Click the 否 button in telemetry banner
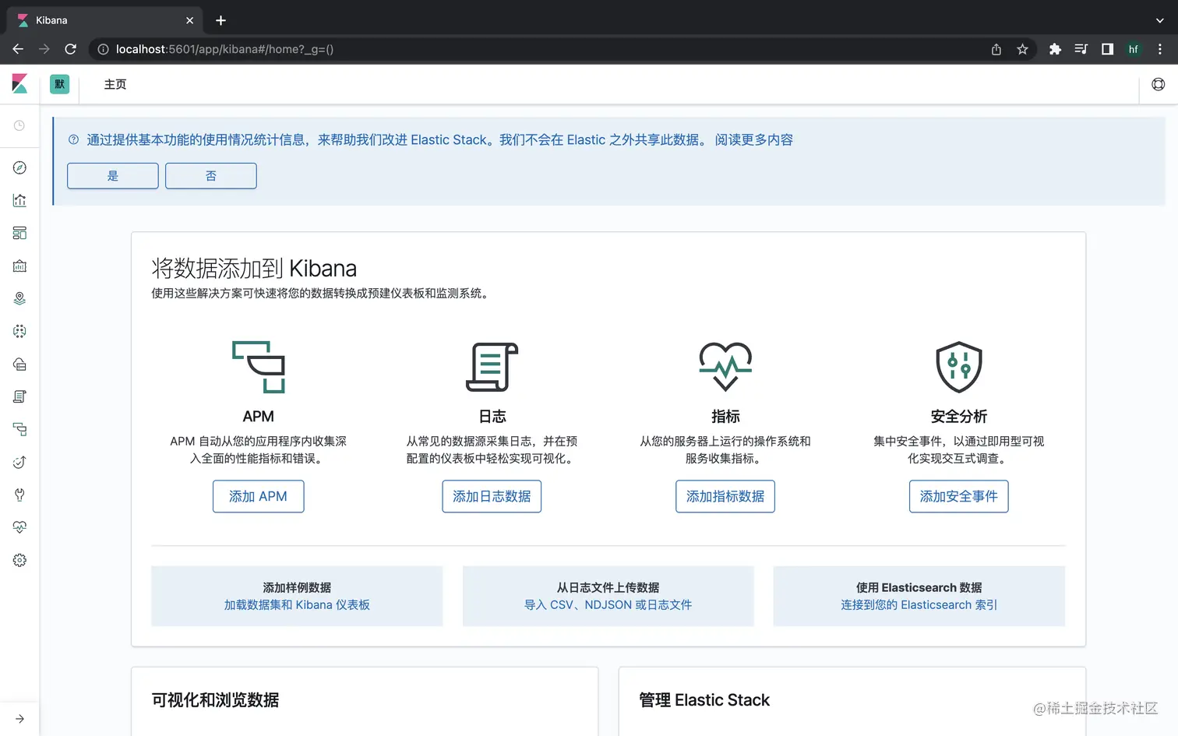Screen dimensions: 1178x736 pos(211,176)
